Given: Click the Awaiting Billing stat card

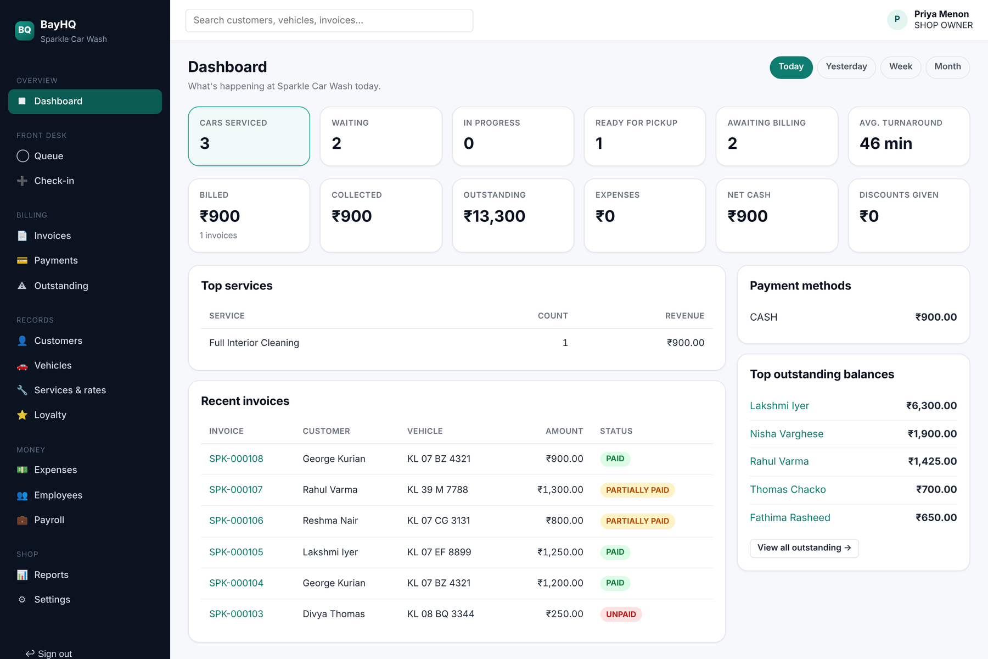Looking at the screenshot, I should point(777,136).
